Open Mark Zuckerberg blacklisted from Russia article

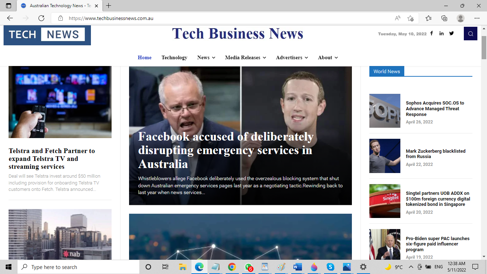coord(436,154)
